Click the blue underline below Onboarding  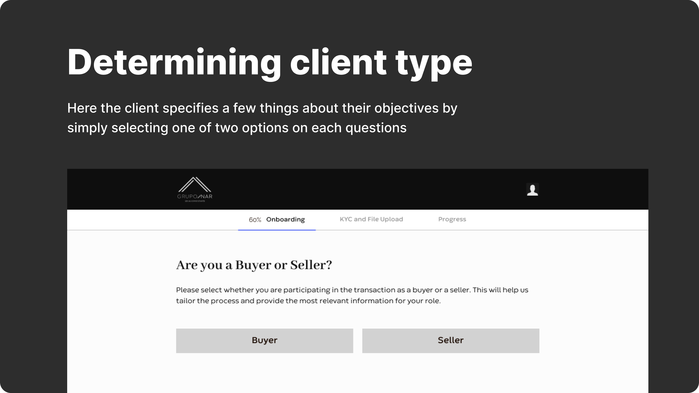(277, 230)
